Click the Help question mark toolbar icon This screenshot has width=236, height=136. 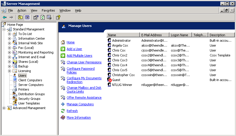click(x=58, y=17)
